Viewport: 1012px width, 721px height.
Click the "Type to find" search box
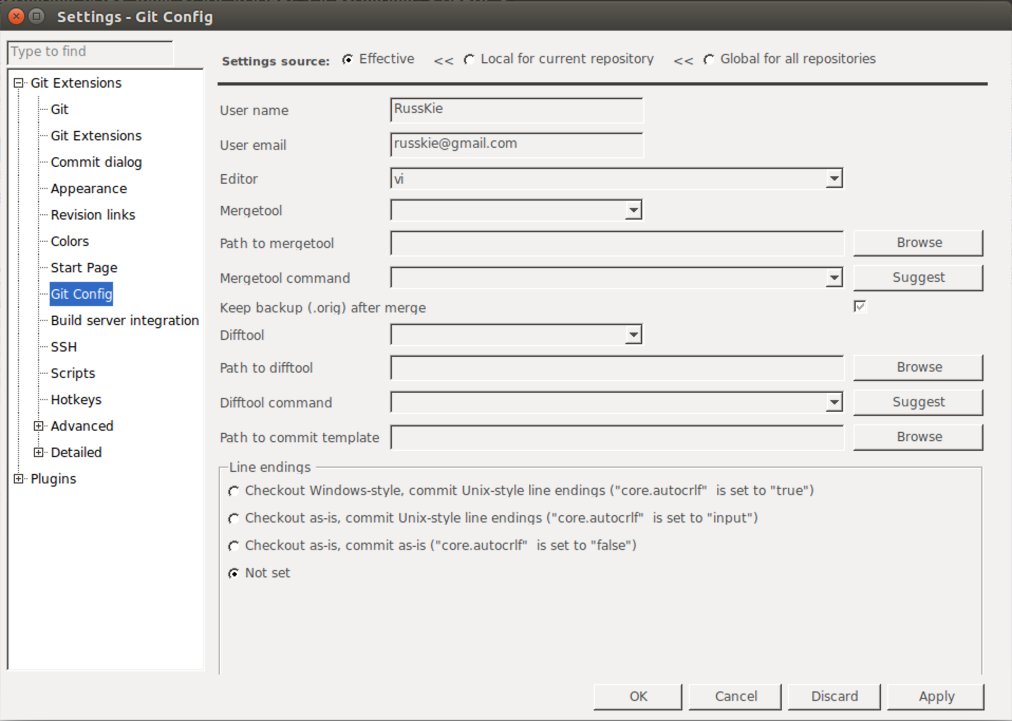click(90, 52)
